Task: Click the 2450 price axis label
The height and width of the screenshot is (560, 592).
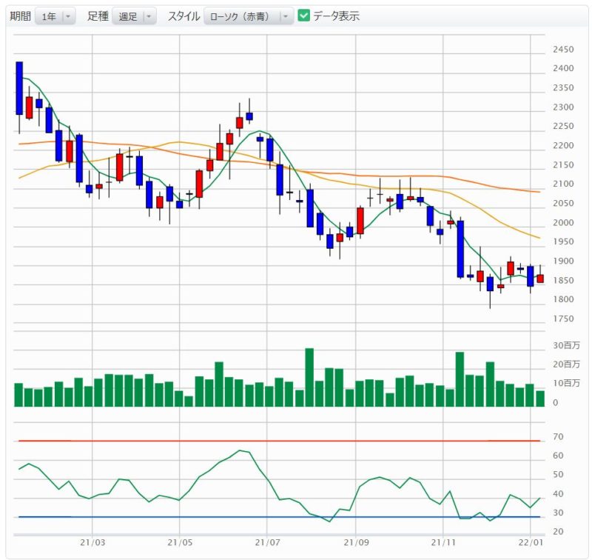Action: pos(563,50)
